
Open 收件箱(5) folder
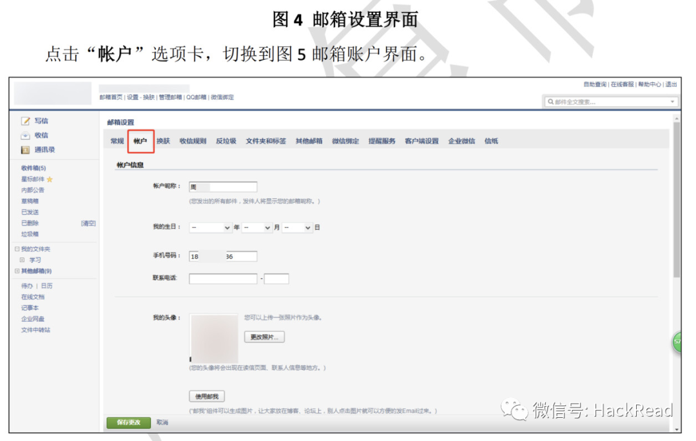(34, 169)
